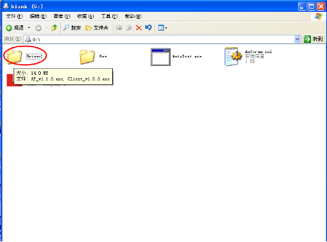The image size is (327, 242).
Task: Expand the Back history dropdown arrow
Action: coord(29,28)
